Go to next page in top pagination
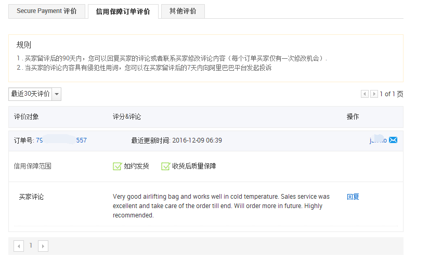 tap(374, 94)
